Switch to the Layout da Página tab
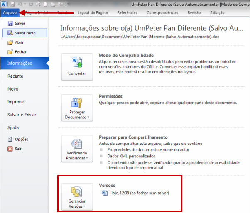 tap(95, 13)
